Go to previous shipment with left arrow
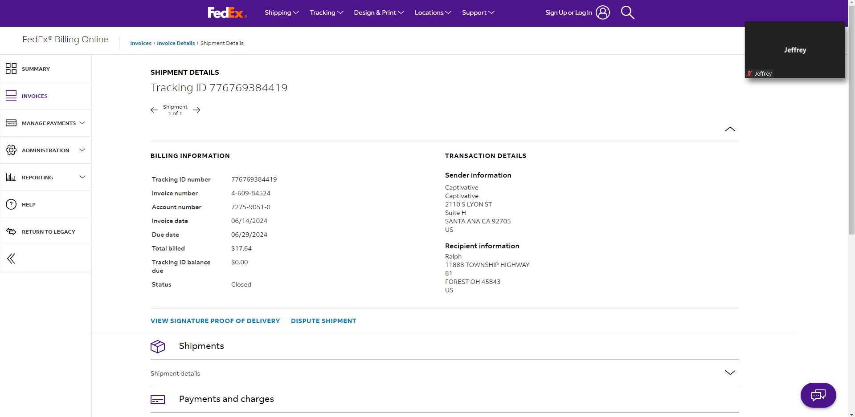The height and width of the screenshot is (417, 855). click(154, 110)
